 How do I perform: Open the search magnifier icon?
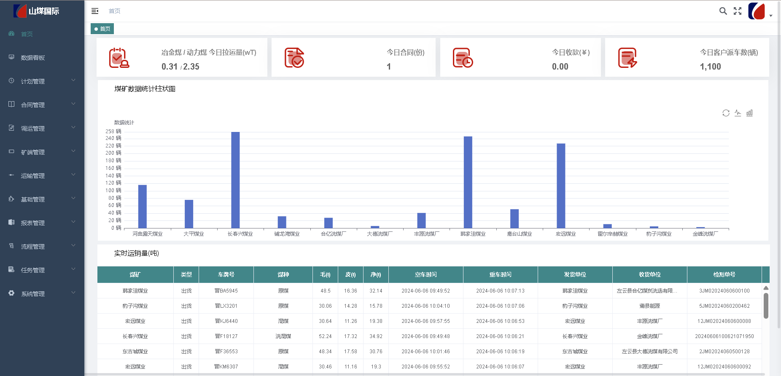723,11
